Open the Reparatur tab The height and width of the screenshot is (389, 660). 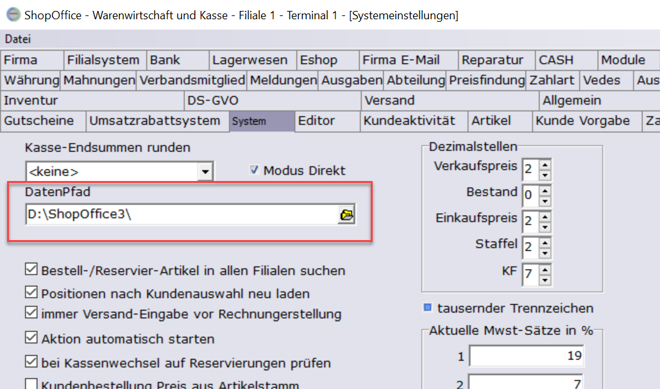coord(497,60)
